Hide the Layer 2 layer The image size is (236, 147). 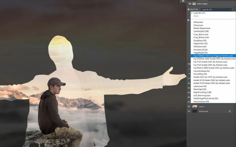pos(189,106)
